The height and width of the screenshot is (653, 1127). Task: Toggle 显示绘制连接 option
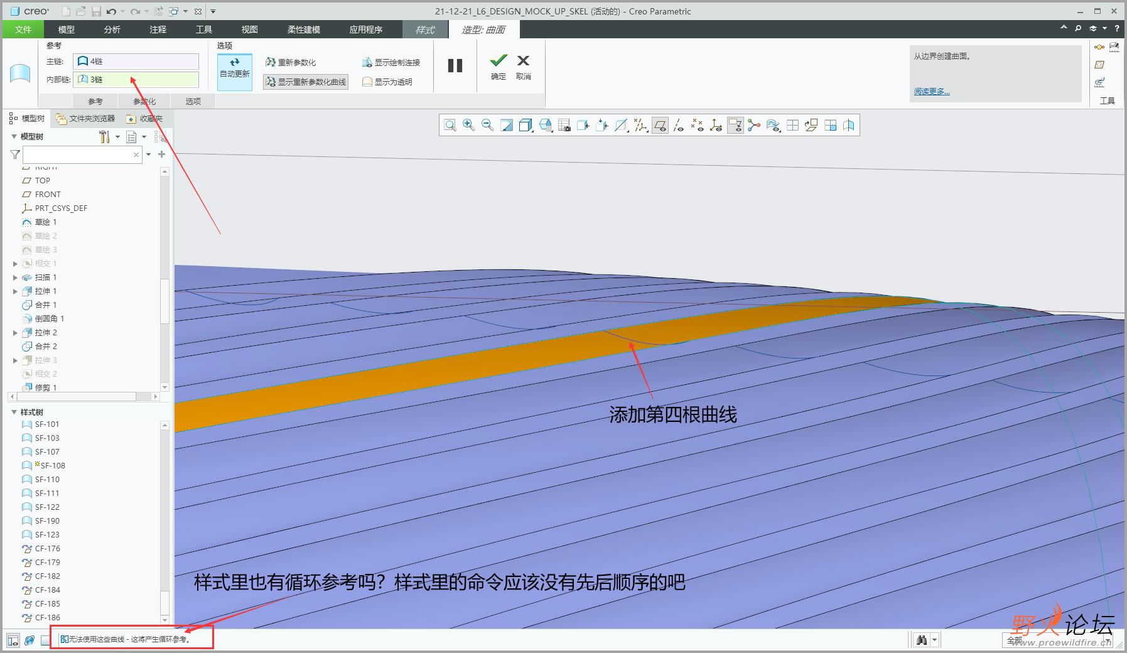391,62
